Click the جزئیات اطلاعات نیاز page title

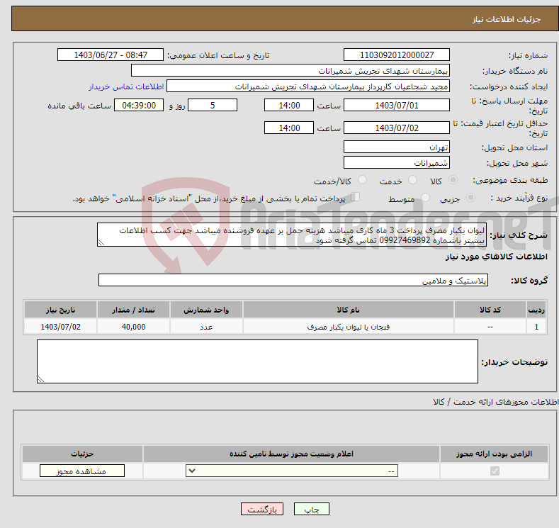(507, 19)
